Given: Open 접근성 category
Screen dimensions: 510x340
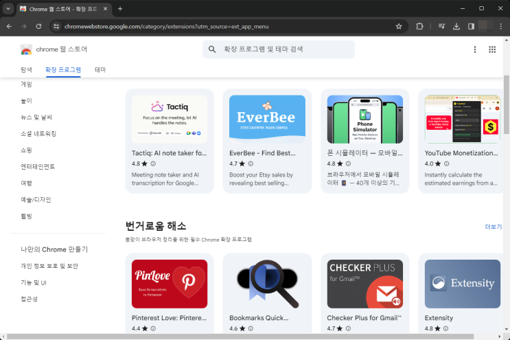Looking at the screenshot, I should 29,299.
